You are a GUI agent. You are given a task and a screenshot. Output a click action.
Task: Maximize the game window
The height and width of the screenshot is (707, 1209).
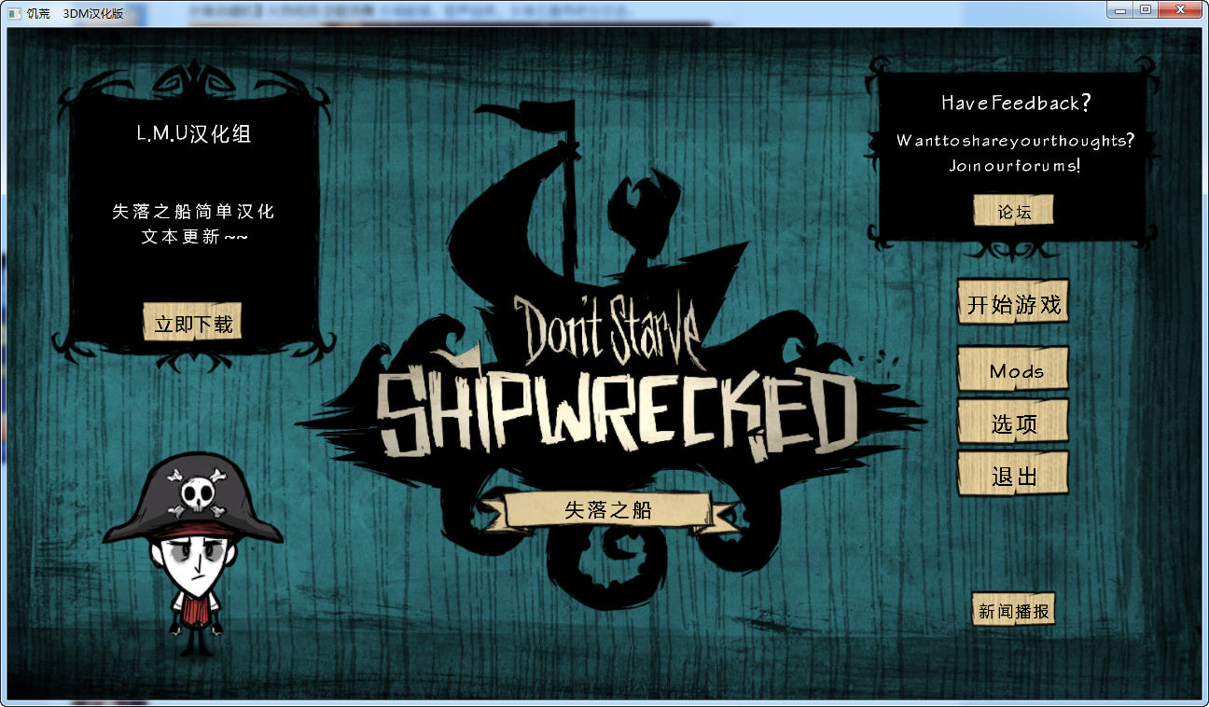click(1146, 9)
